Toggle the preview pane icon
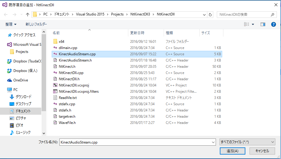The height and width of the screenshot is (159, 281). [263, 24]
